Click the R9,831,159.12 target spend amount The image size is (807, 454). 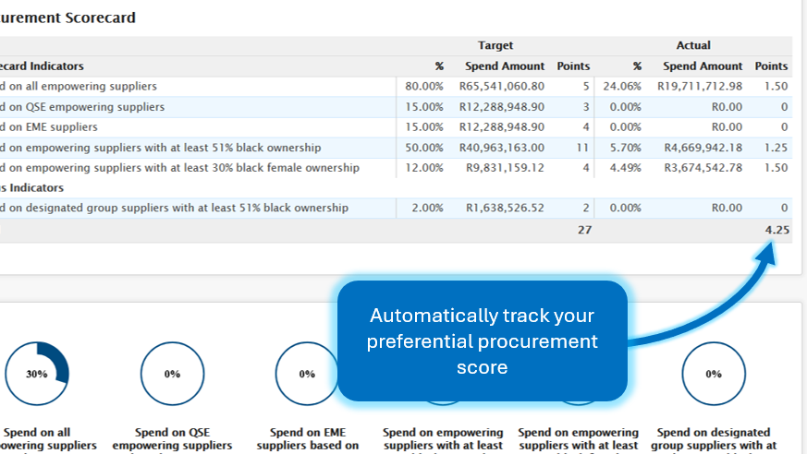[505, 168]
